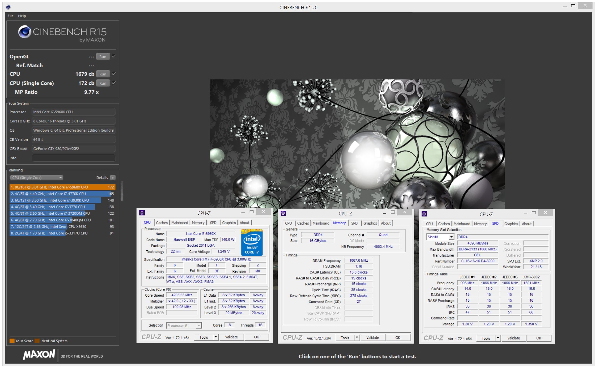The width and height of the screenshot is (597, 367).
Task: Select ranking row i5-3317U CPU
Action: 62,233
